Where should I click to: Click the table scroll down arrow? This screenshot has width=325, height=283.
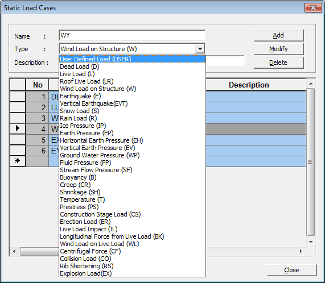311,242
